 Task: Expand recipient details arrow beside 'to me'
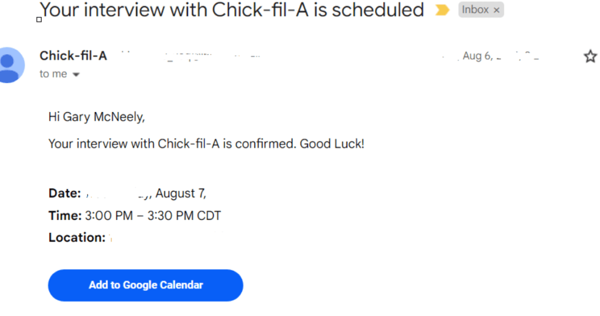point(76,74)
